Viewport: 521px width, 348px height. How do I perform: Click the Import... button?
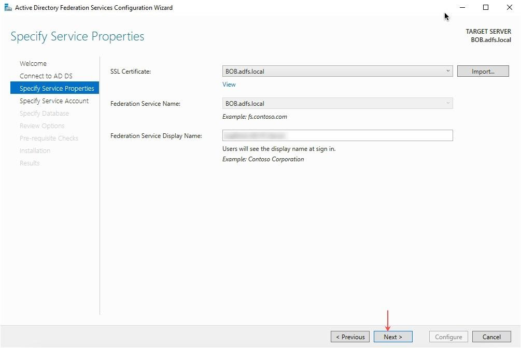tap(483, 71)
